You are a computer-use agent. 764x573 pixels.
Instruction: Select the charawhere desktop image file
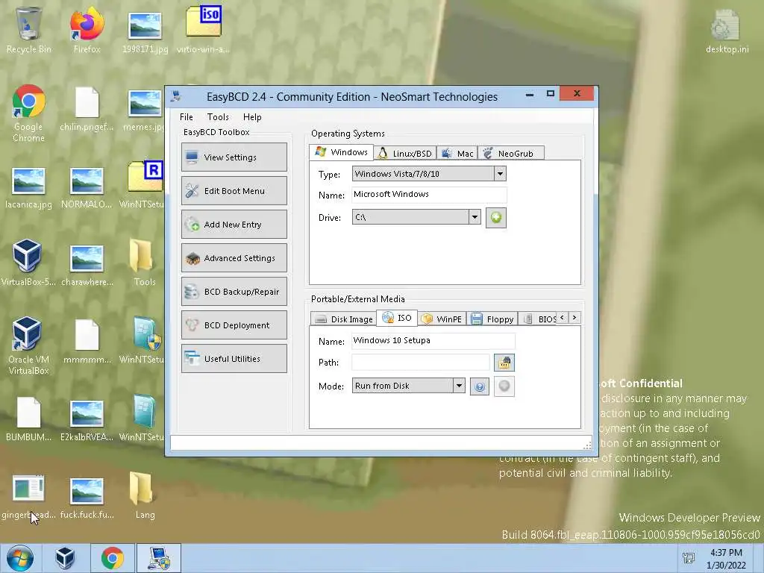point(87,265)
